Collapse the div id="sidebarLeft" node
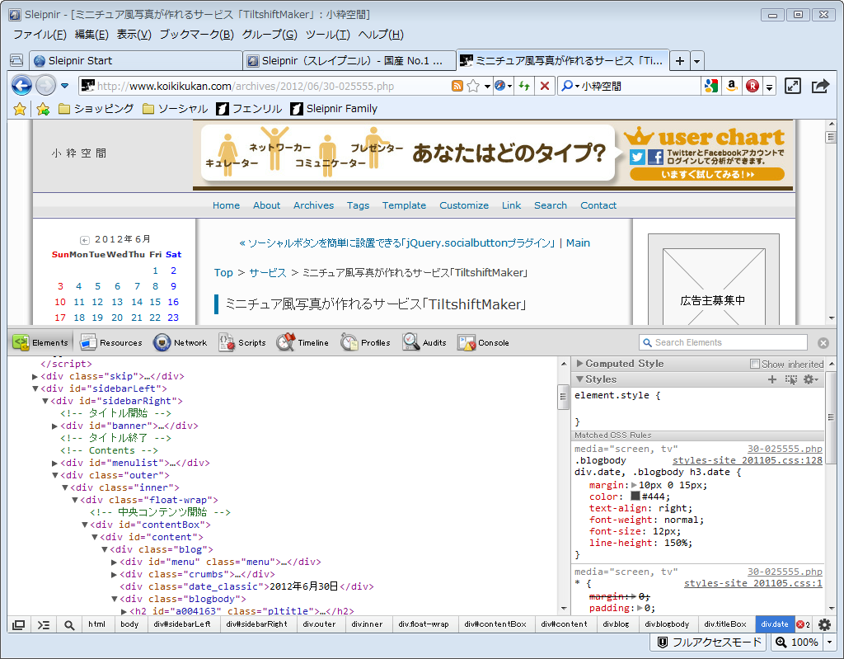The width and height of the screenshot is (844, 659). [35, 388]
